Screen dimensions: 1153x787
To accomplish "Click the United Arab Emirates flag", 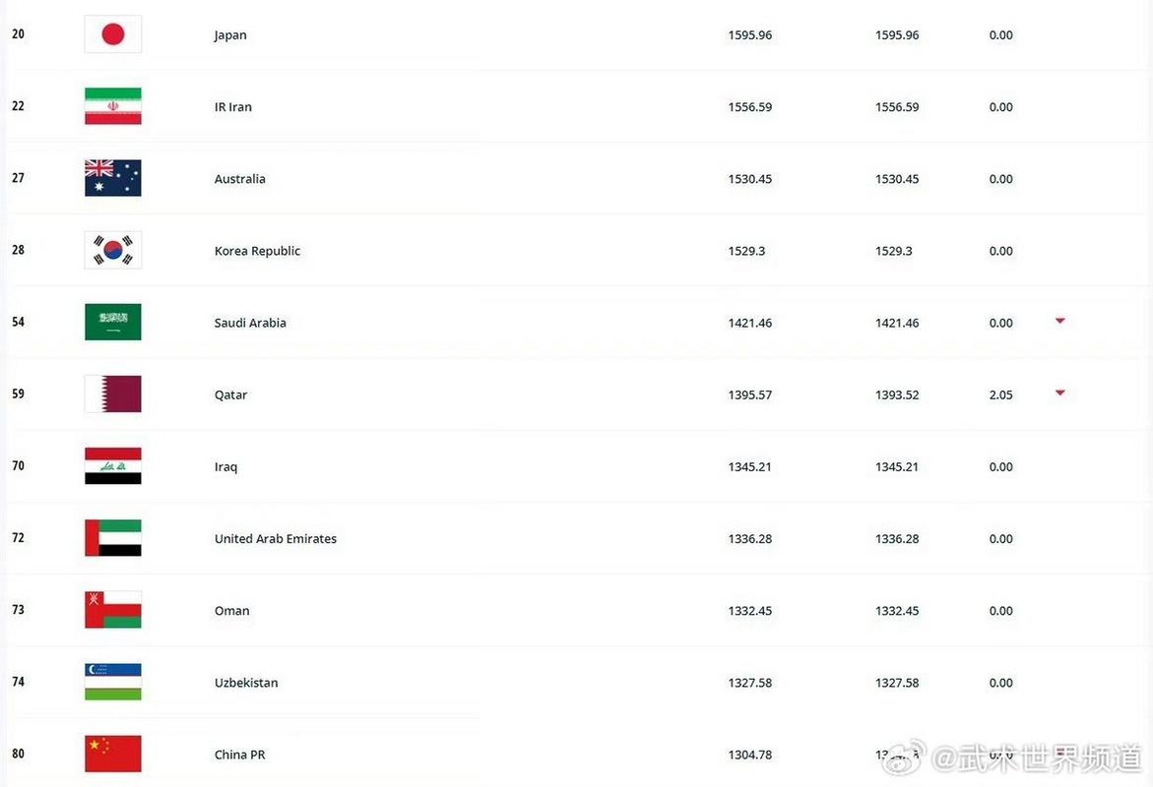I will [113, 538].
